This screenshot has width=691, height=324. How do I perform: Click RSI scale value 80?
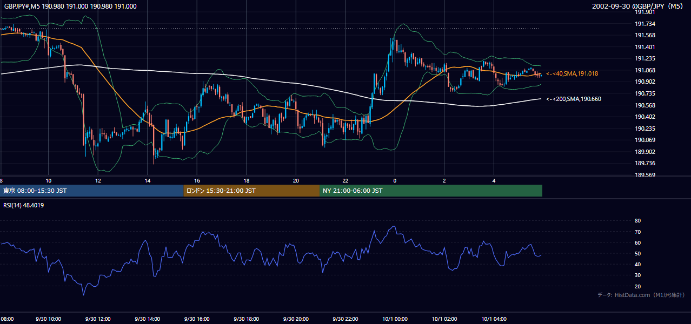[x=637, y=221]
